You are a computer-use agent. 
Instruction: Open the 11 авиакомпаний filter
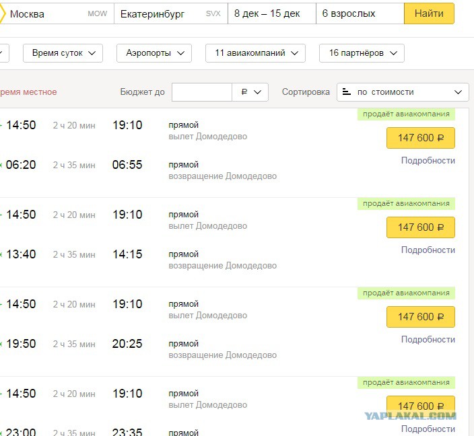[x=255, y=53]
